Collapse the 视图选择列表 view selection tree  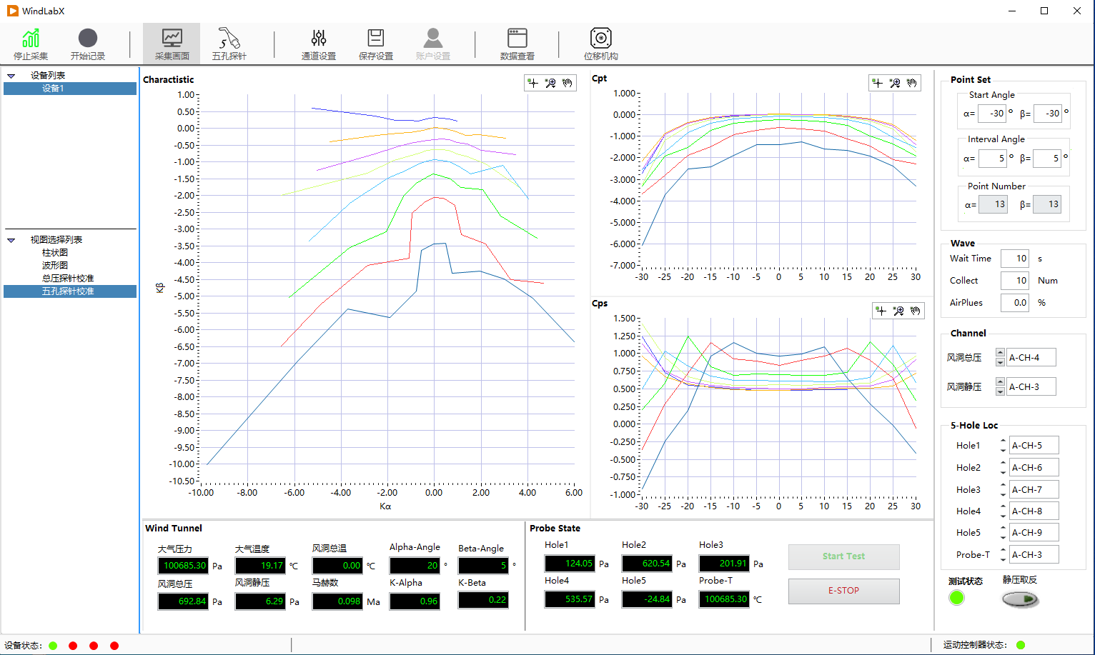pyautogui.click(x=11, y=240)
